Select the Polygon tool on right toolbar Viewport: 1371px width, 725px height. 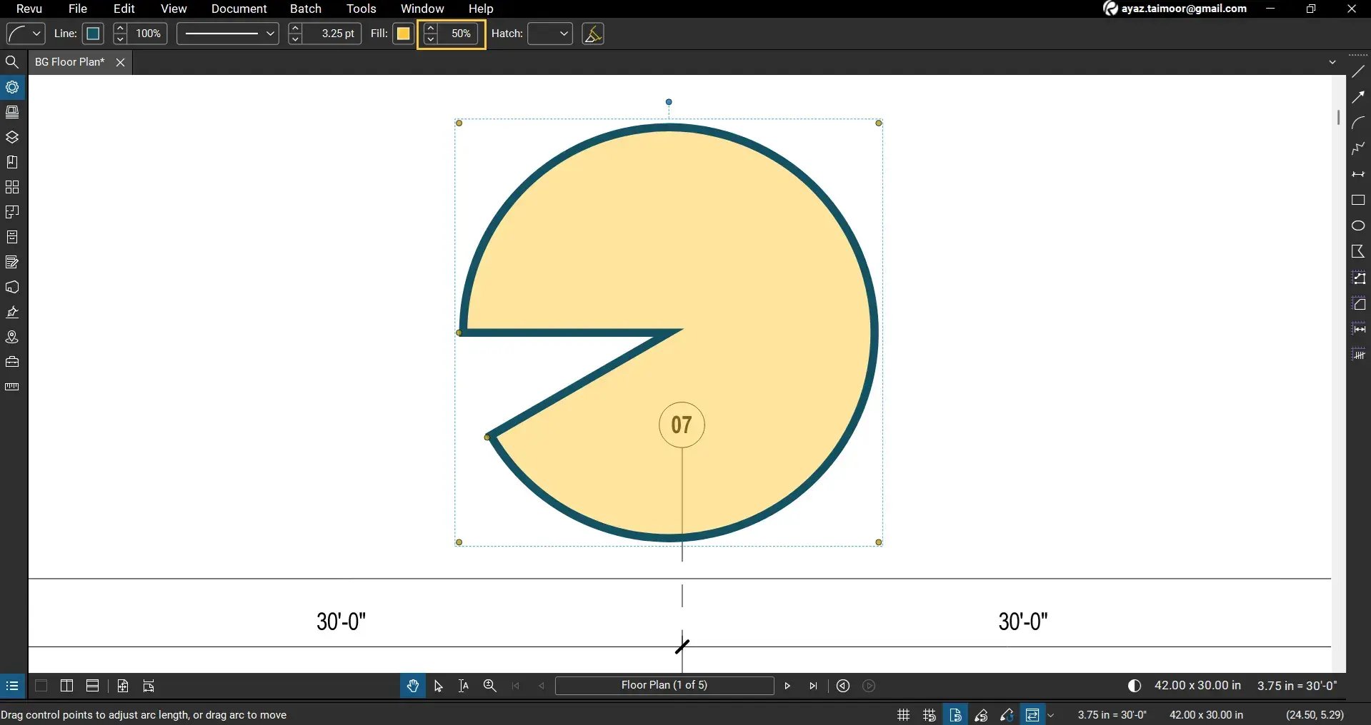1360,251
